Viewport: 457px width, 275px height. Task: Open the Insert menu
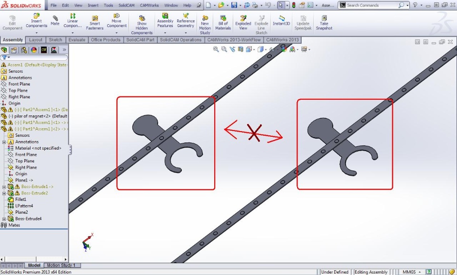93,5
